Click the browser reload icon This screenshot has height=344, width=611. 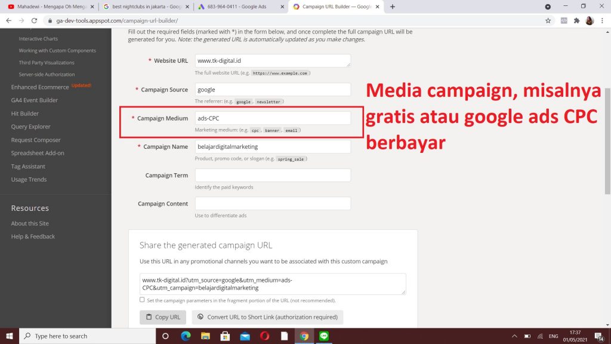click(34, 20)
